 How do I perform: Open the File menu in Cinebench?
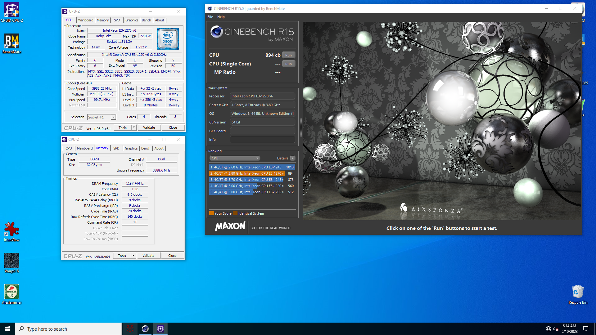click(x=210, y=17)
